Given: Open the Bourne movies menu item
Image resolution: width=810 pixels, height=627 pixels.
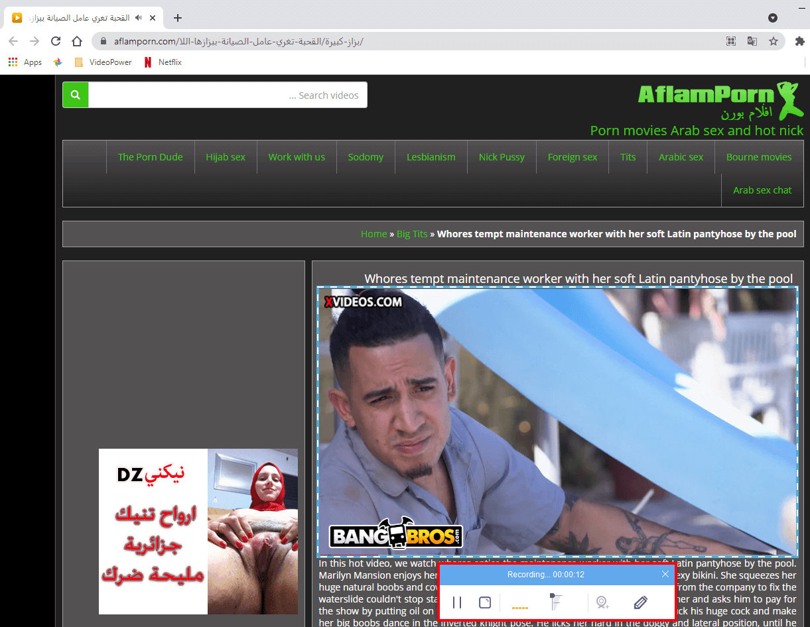Looking at the screenshot, I should pos(759,157).
